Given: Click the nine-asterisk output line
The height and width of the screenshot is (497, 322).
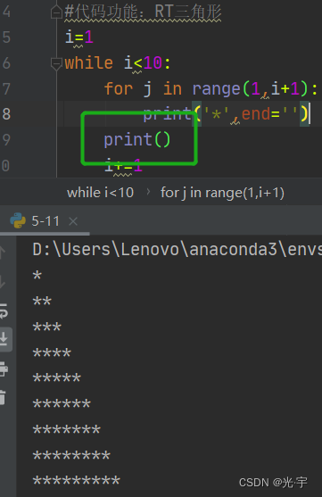Looking at the screenshot, I should (x=77, y=481).
